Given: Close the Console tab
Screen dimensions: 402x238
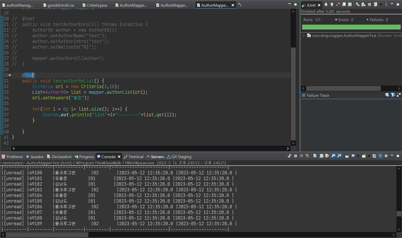Looking at the screenshot, I should (119, 157).
